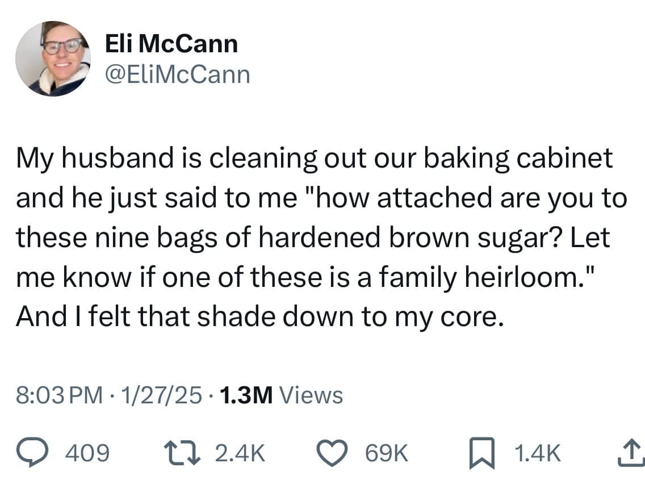
Task: Click the 409 replies count
Action: (86, 452)
